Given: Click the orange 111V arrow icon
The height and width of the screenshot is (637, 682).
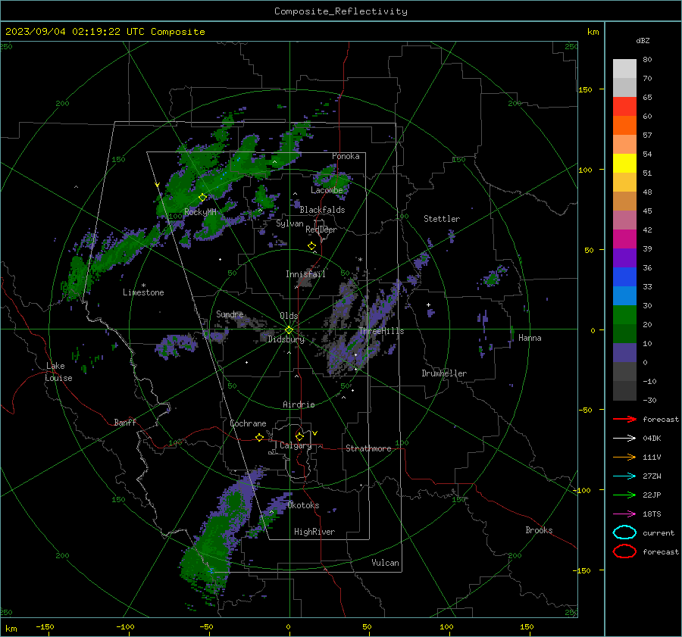Looking at the screenshot, I should 624,457.
